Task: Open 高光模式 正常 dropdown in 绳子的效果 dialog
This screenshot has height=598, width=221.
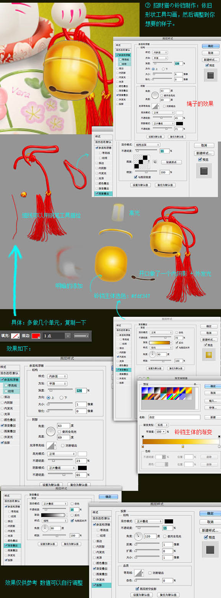Action: [x=163, y=112]
